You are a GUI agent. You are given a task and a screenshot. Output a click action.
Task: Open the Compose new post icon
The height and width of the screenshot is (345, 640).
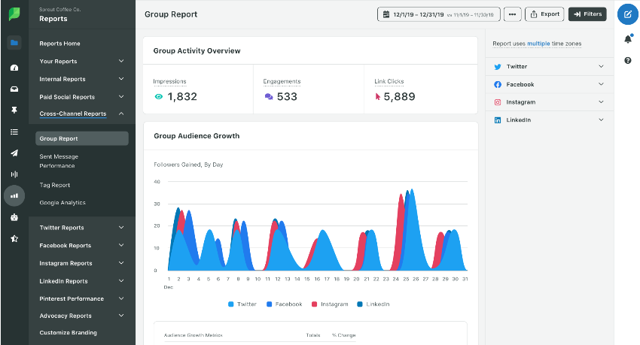[x=627, y=14]
